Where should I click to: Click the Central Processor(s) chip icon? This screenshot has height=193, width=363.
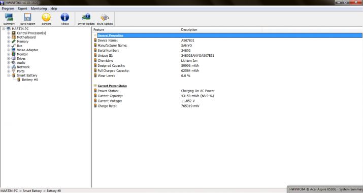pos(13,33)
